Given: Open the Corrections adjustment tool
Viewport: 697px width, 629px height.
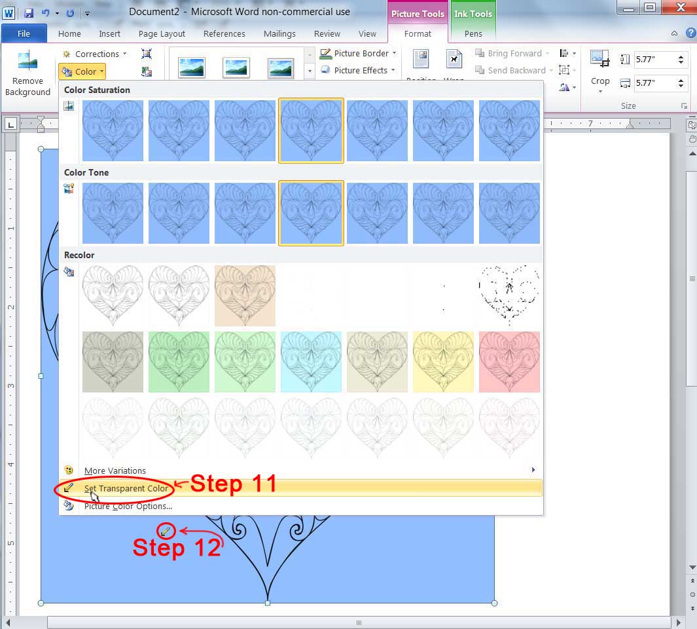Looking at the screenshot, I should click(x=94, y=54).
